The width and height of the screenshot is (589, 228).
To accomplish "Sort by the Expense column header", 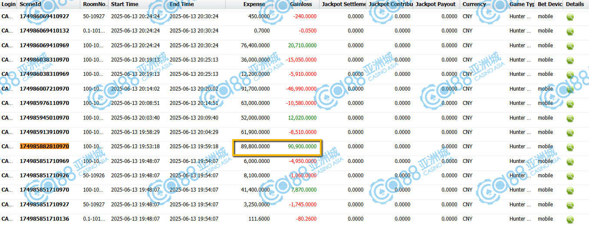I will click(254, 4).
